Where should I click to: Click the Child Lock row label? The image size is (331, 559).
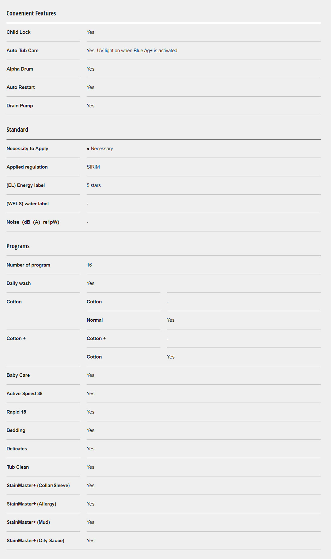coord(18,32)
